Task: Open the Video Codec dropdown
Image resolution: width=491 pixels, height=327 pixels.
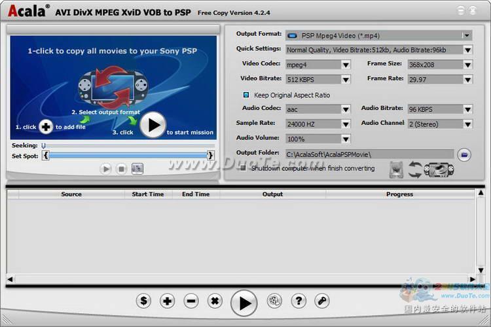Action: point(346,65)
